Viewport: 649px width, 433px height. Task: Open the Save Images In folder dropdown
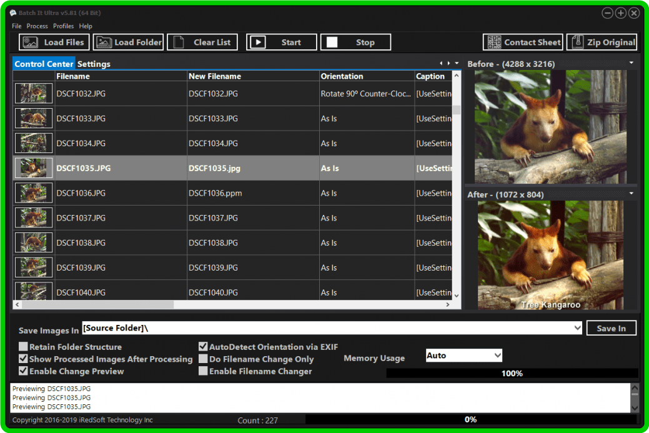tap(577, 328)
